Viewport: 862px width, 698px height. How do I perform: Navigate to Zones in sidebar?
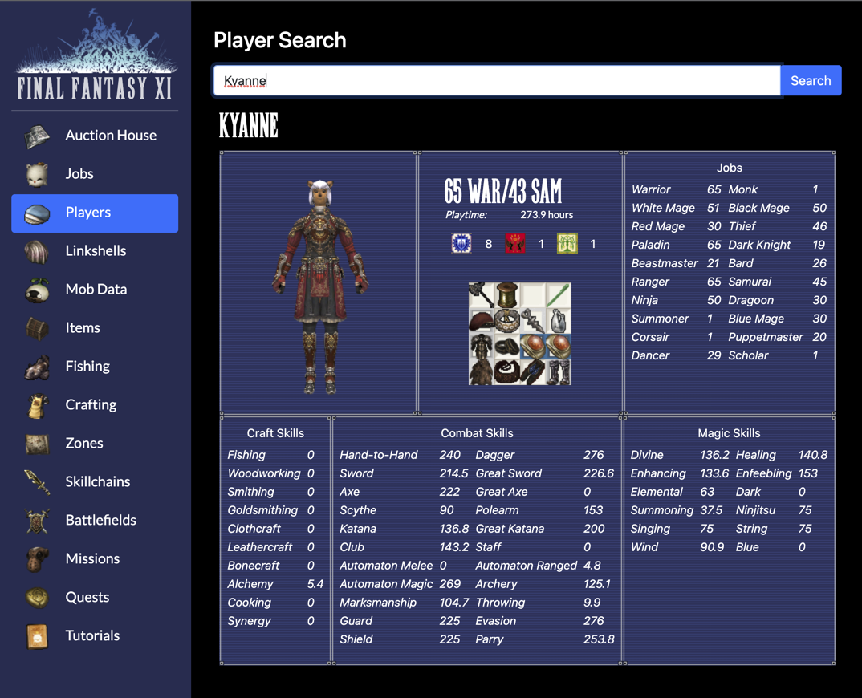tap(84, 444)
